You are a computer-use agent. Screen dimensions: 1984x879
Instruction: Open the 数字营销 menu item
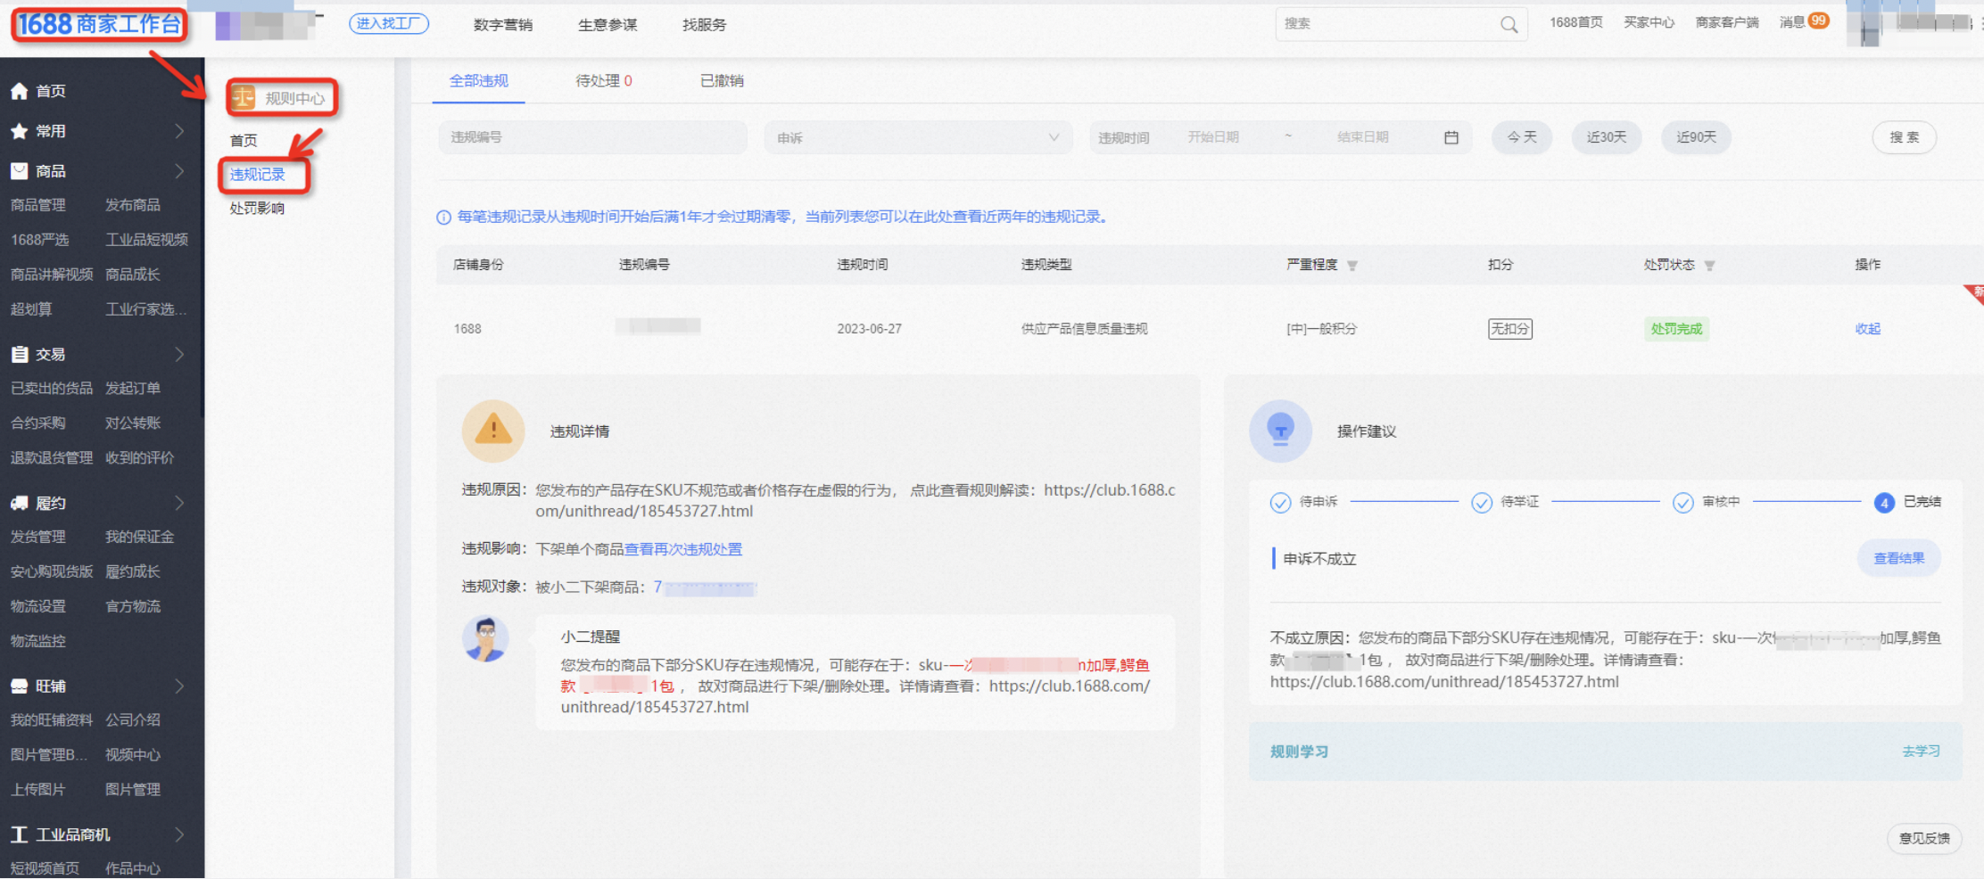click(x=502, y=25)
